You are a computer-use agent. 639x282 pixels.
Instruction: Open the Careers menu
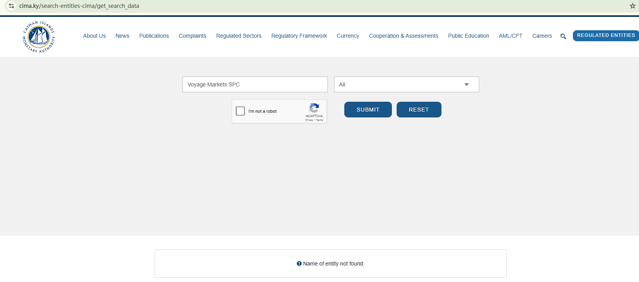click(x=542, y=36)
